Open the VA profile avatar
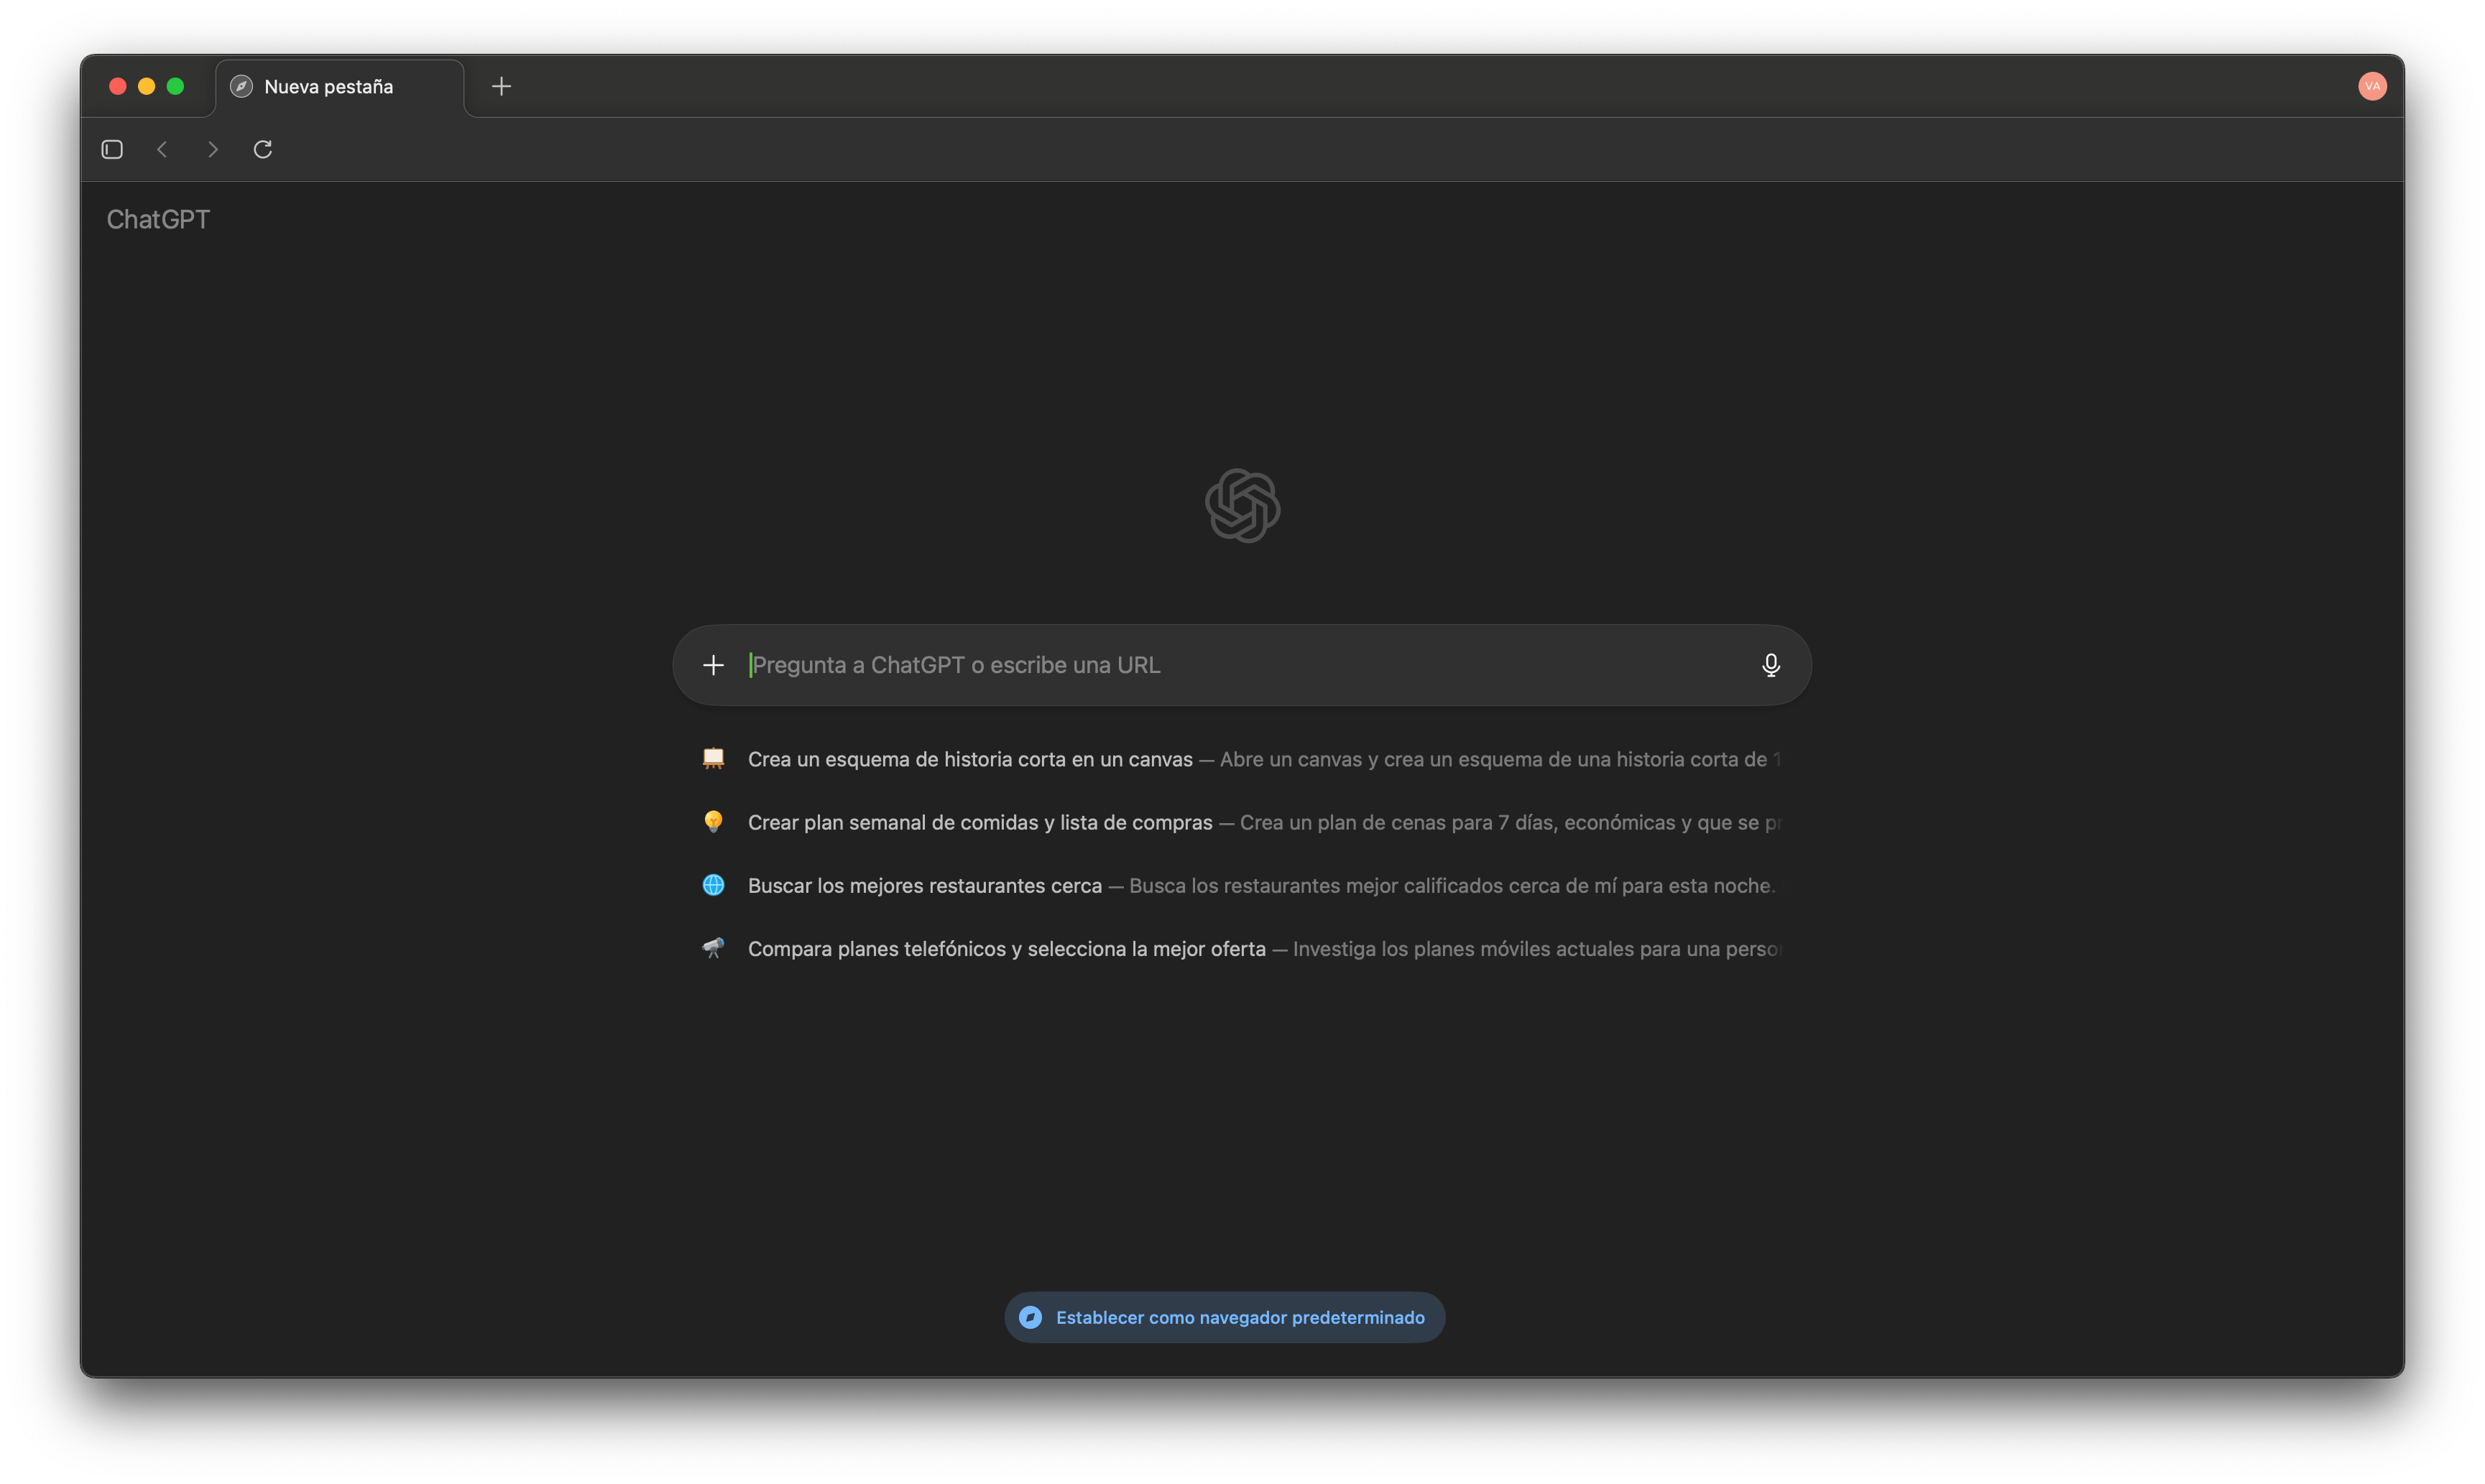Image resolution: width=2485 pixels, height=1484 pixels. (2372, 86)
